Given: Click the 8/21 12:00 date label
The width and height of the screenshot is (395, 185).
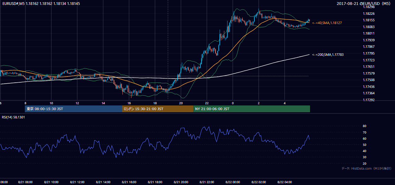Looking at the screenshot, I should 77,182.
